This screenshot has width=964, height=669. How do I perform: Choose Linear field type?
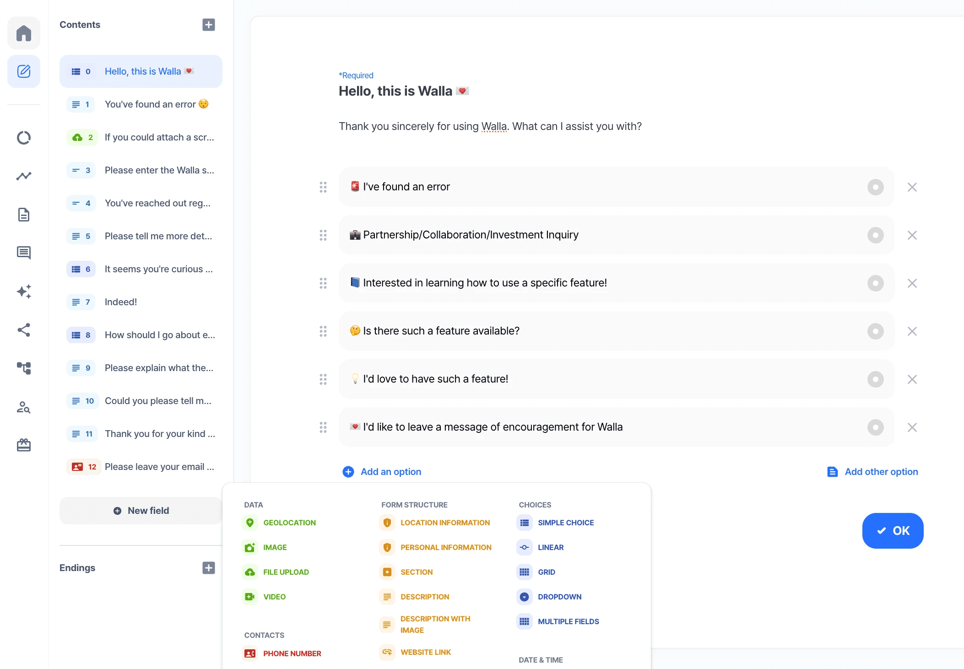point(541,547)
